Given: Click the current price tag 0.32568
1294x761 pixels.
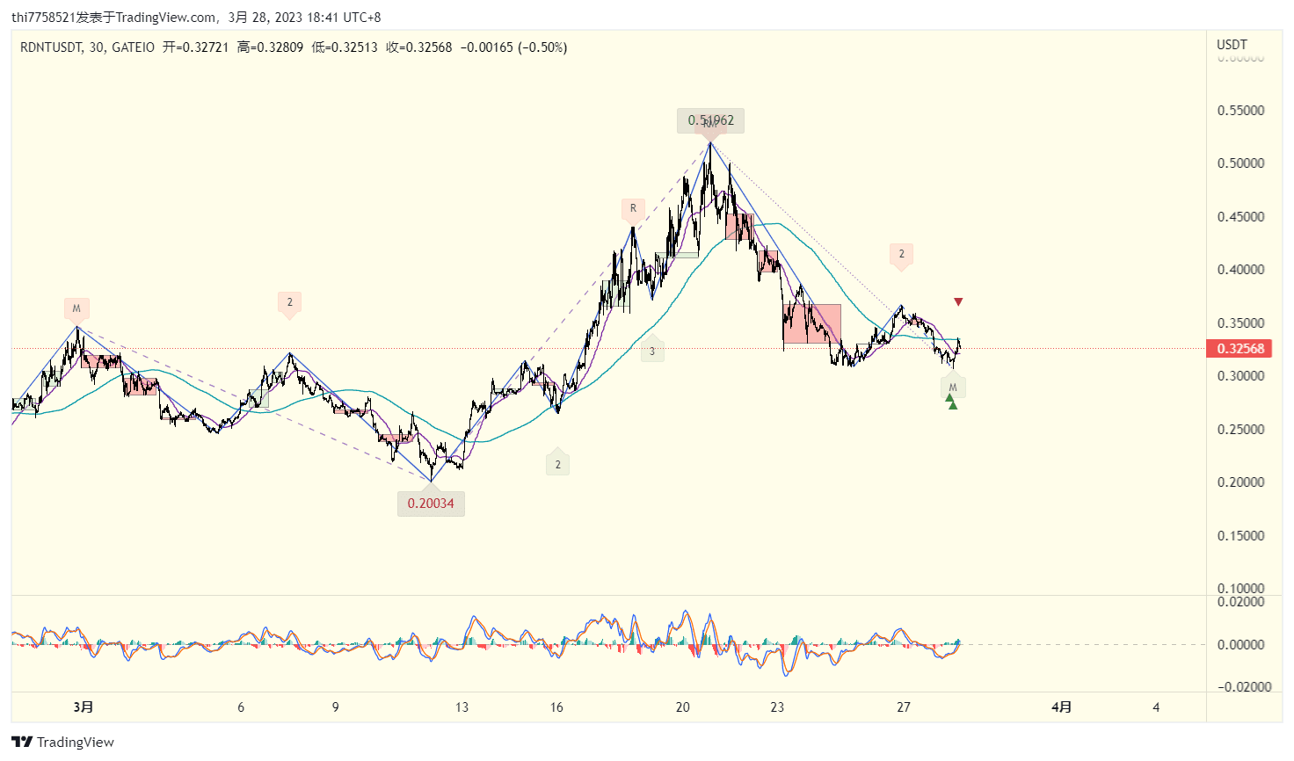Looking at the screenshot, I should point(1240,349).
